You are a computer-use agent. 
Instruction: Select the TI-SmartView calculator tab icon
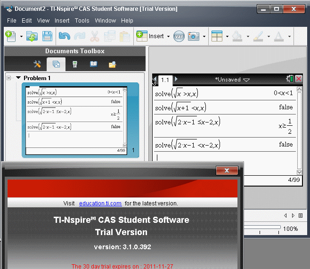[75, 64]
